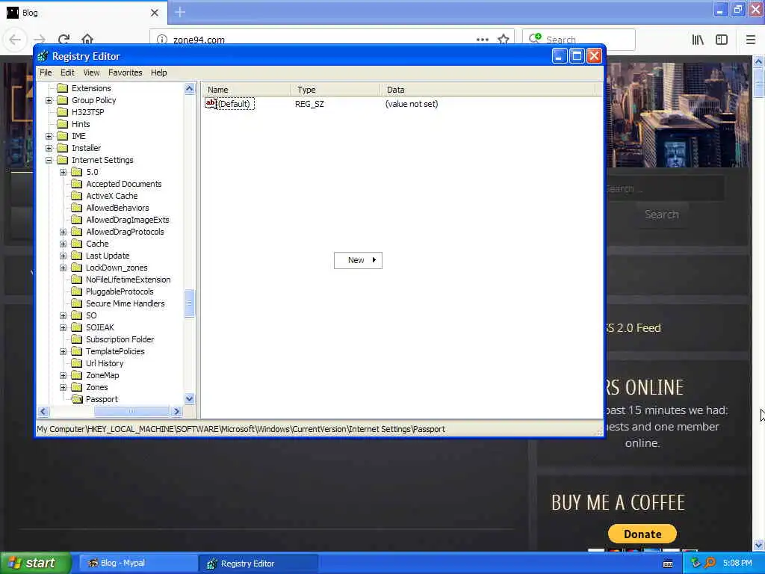This screenshot has width=765, height=574.
Task: Expand the IME key
Action: 49,136
